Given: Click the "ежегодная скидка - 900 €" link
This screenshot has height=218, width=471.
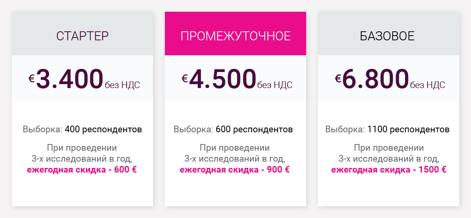Looking at the screenshot, I should (x=235, y=170).
